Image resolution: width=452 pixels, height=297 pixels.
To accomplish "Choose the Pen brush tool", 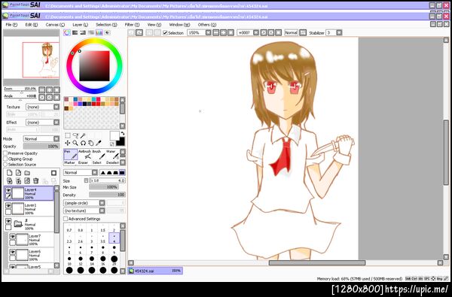I will pyautogui.click(x=70, y=155).
